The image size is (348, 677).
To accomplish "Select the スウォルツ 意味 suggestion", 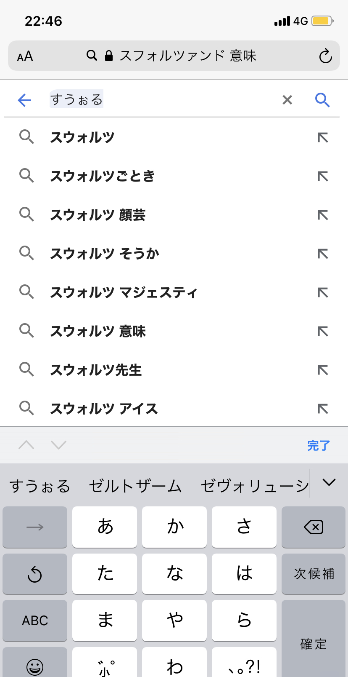I will (x=98, y=331).
